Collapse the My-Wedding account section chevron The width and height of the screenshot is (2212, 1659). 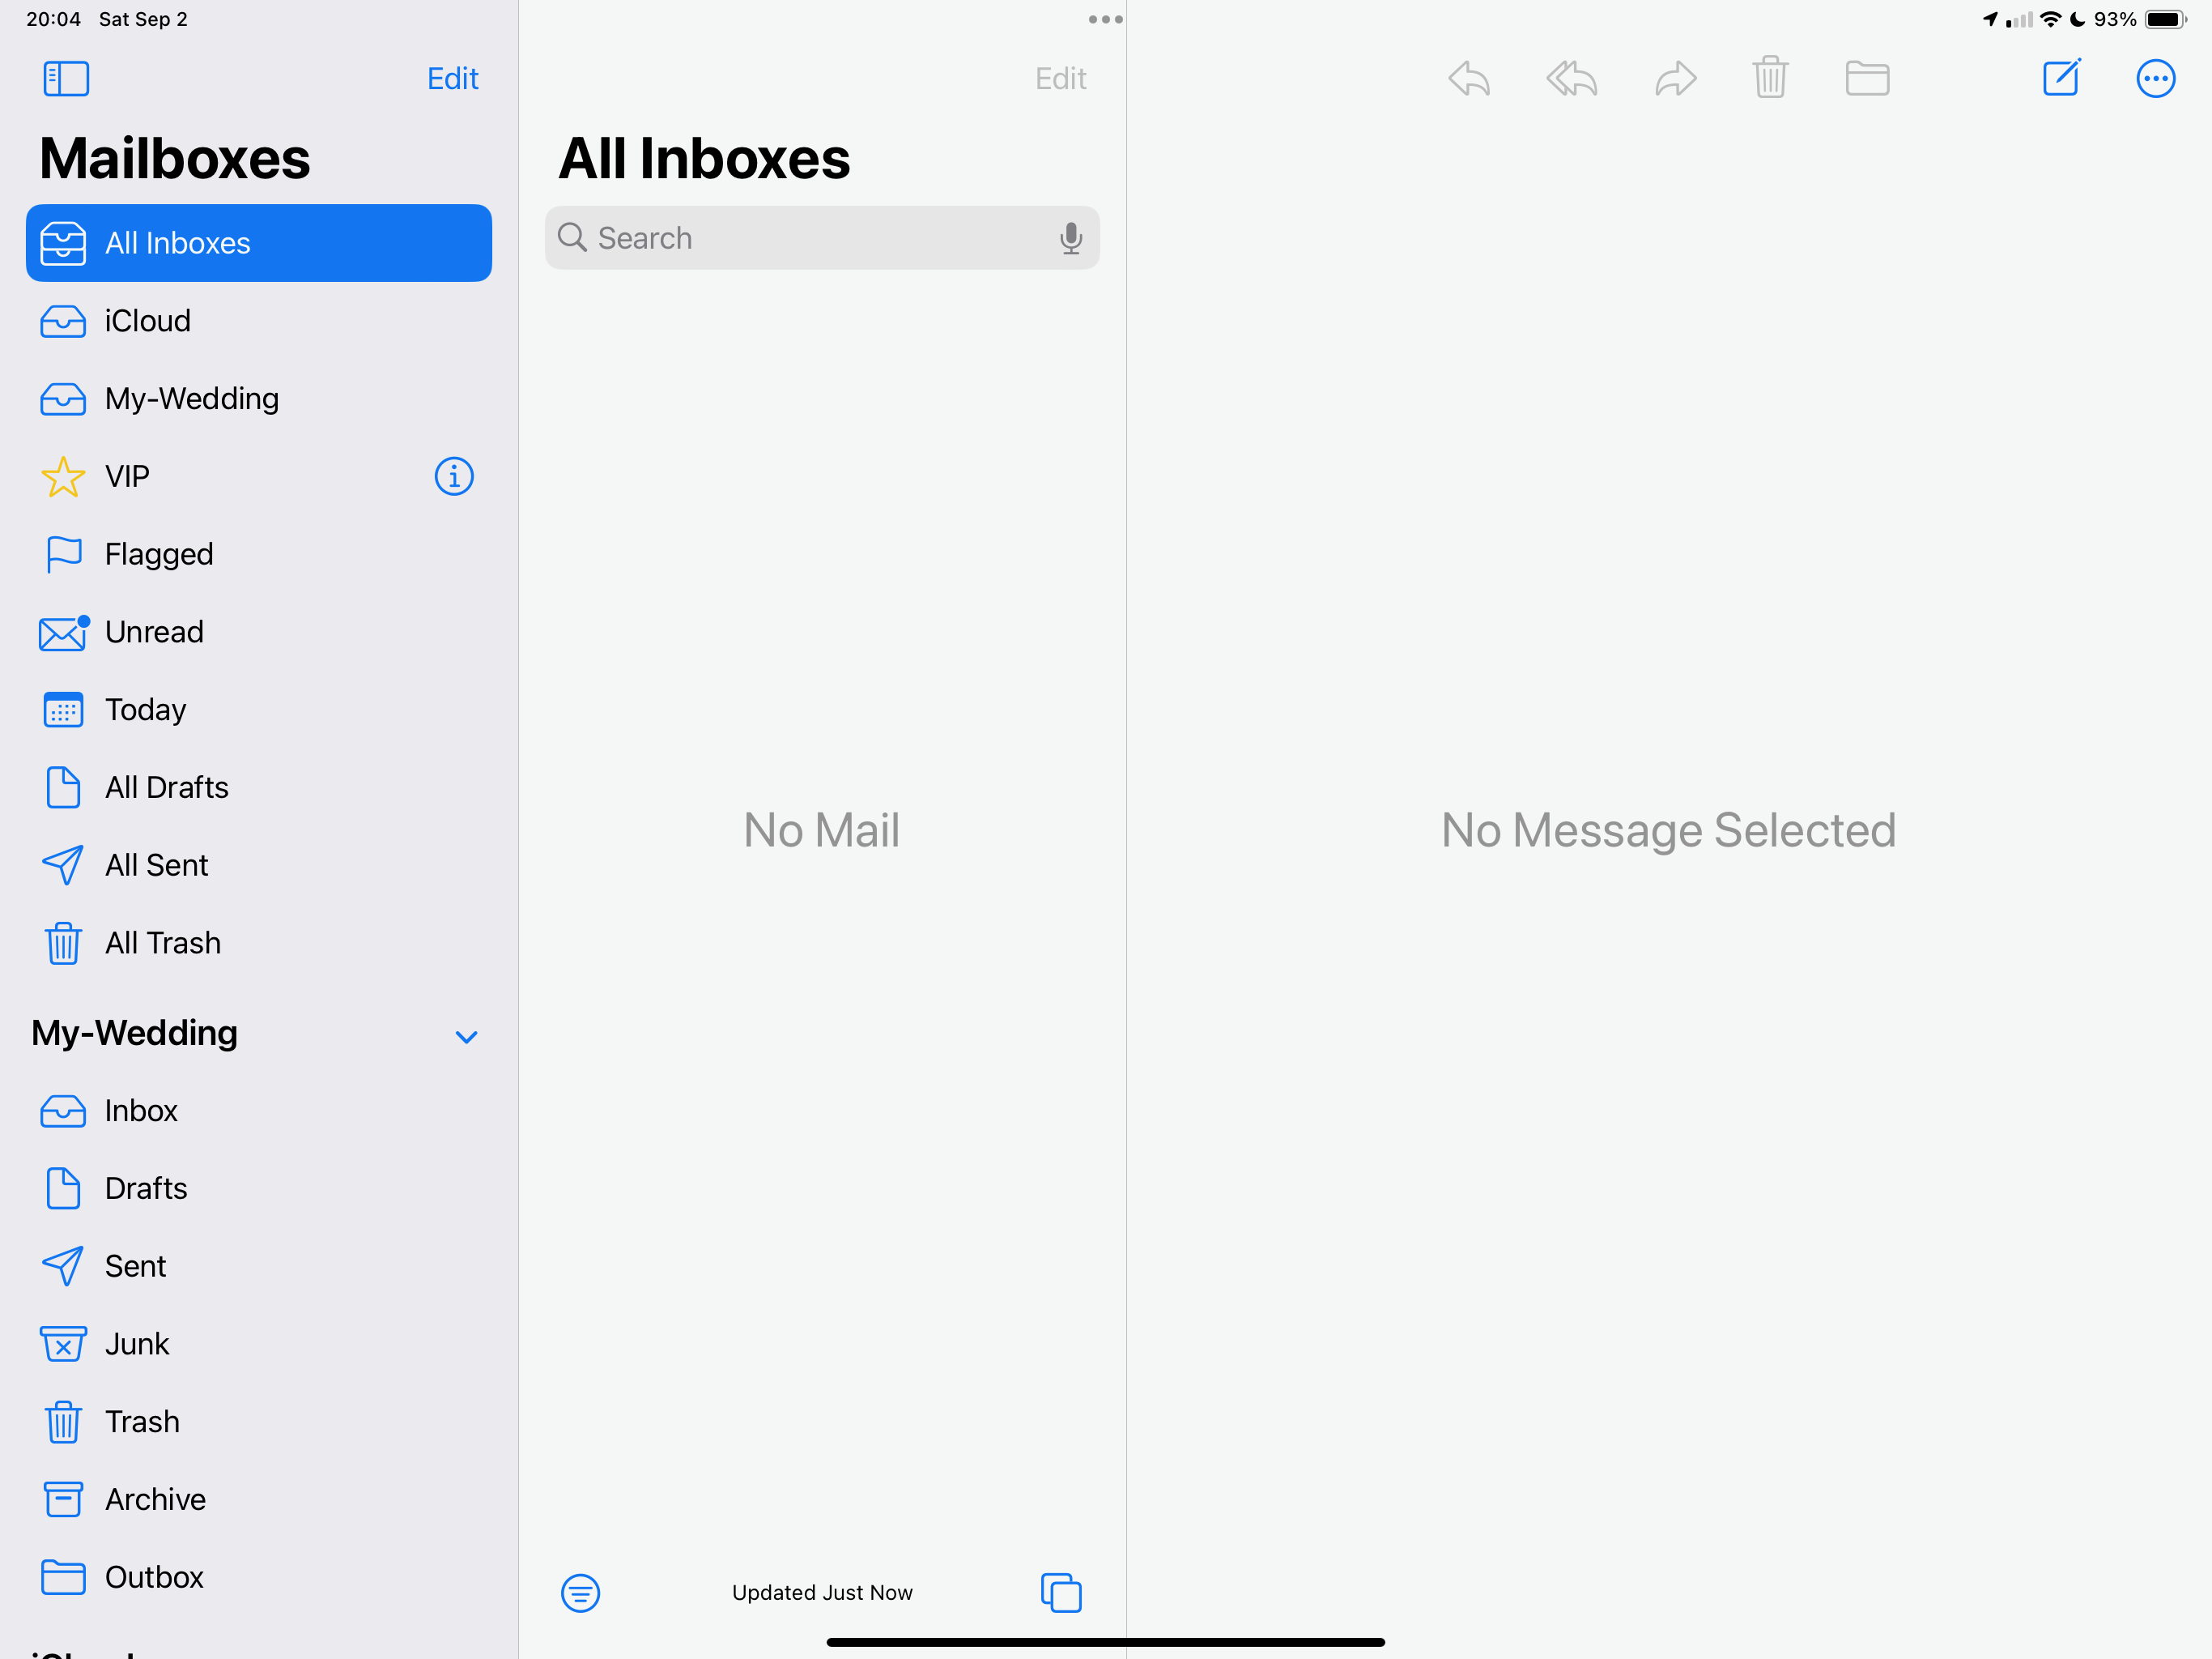(x=466, y=1037)
